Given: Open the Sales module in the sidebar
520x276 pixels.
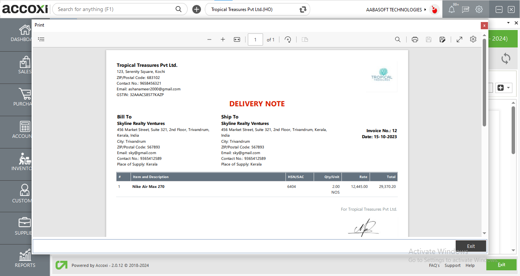Looking at the screenshot, I should (25, 67).
